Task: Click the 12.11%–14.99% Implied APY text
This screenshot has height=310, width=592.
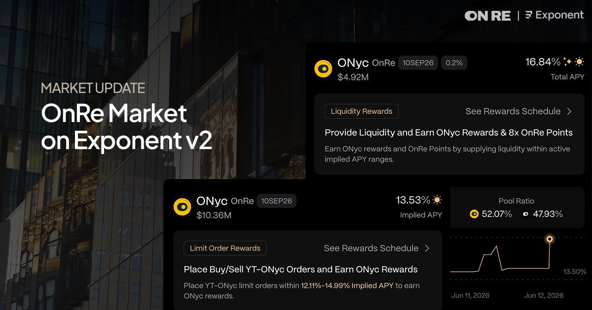Action: 347,285
